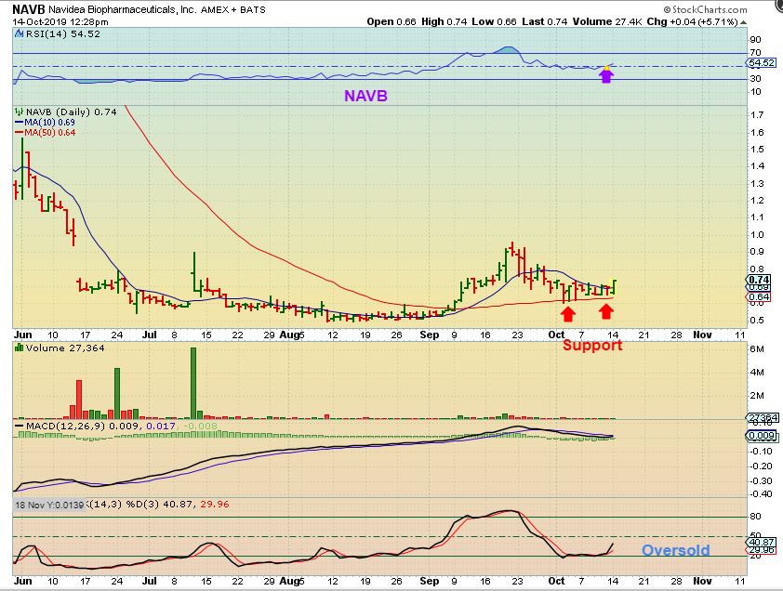
Task: Click the copyright StockCharts.com label
Action: pyautogui.click(x=705, y=9)
